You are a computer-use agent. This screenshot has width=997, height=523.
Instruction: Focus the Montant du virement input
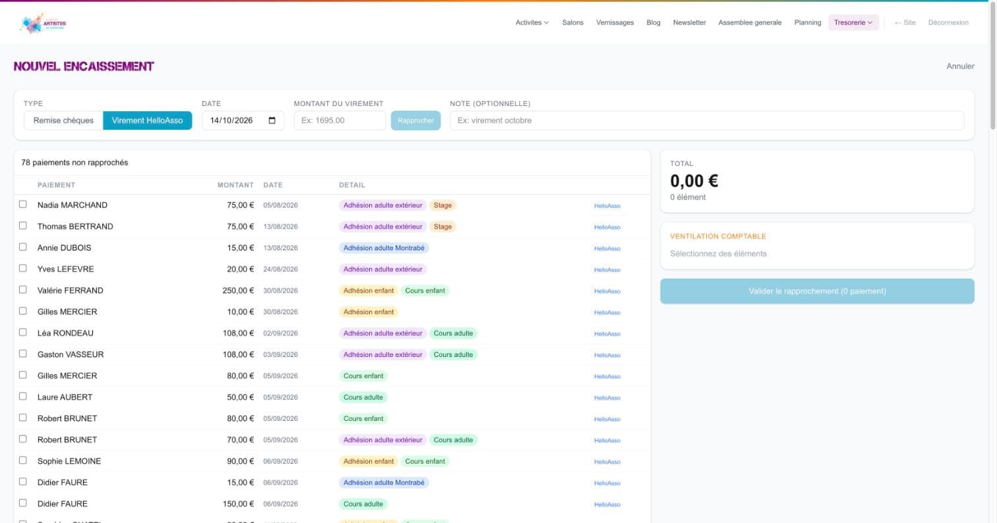tap(340, 121)
